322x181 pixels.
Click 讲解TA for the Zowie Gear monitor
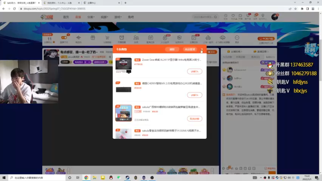coord(194,72)
